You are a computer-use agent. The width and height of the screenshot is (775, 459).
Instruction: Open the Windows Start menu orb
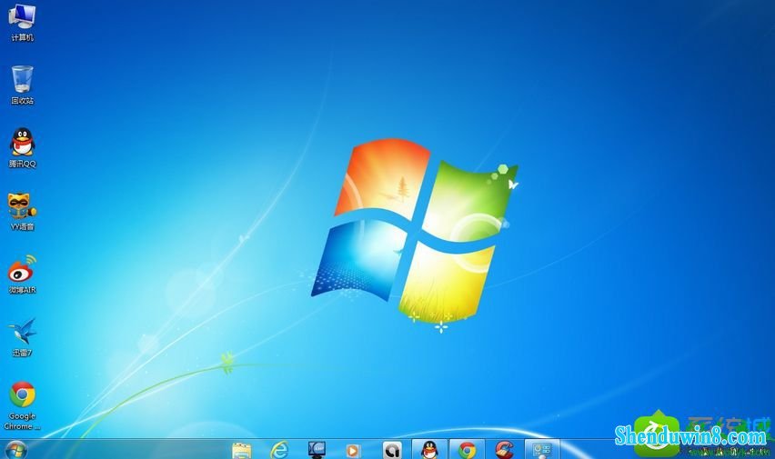[x=15, y=450]
